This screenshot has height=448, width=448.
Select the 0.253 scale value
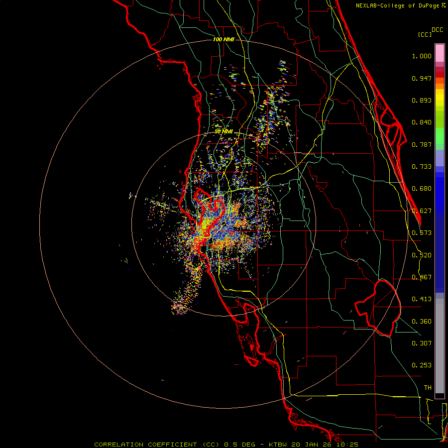(x=422, y=365)
